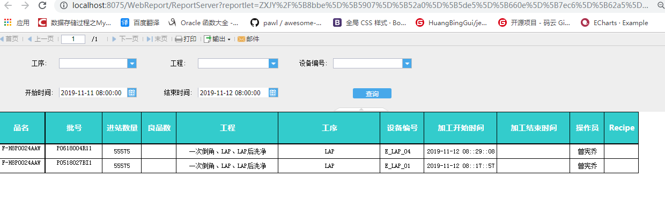Open the 应用 apps grid icon
This screenshot has height=200, width=665.
[x=8, y=23]
